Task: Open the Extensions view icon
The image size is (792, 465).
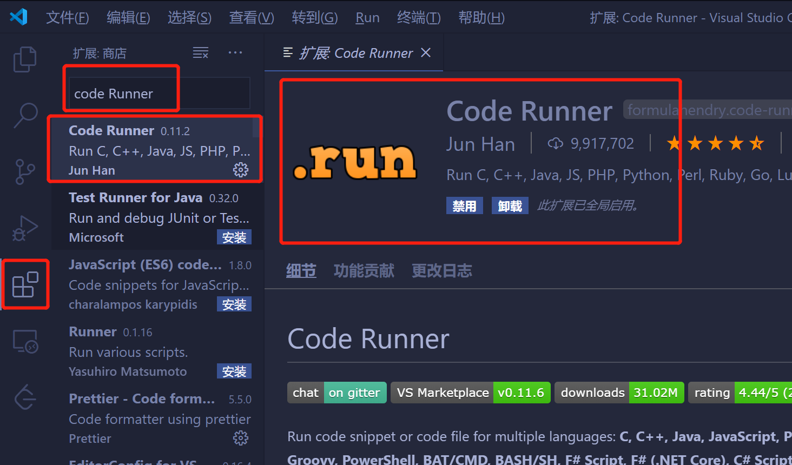Action: pos(25,284)
